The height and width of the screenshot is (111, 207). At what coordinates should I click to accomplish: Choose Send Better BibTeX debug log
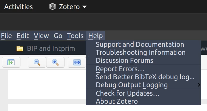coord(143,77)
